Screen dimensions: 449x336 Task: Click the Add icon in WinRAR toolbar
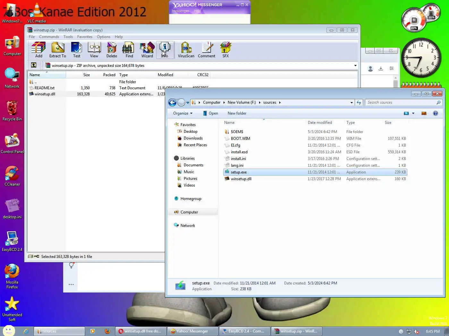coord(38,50)
